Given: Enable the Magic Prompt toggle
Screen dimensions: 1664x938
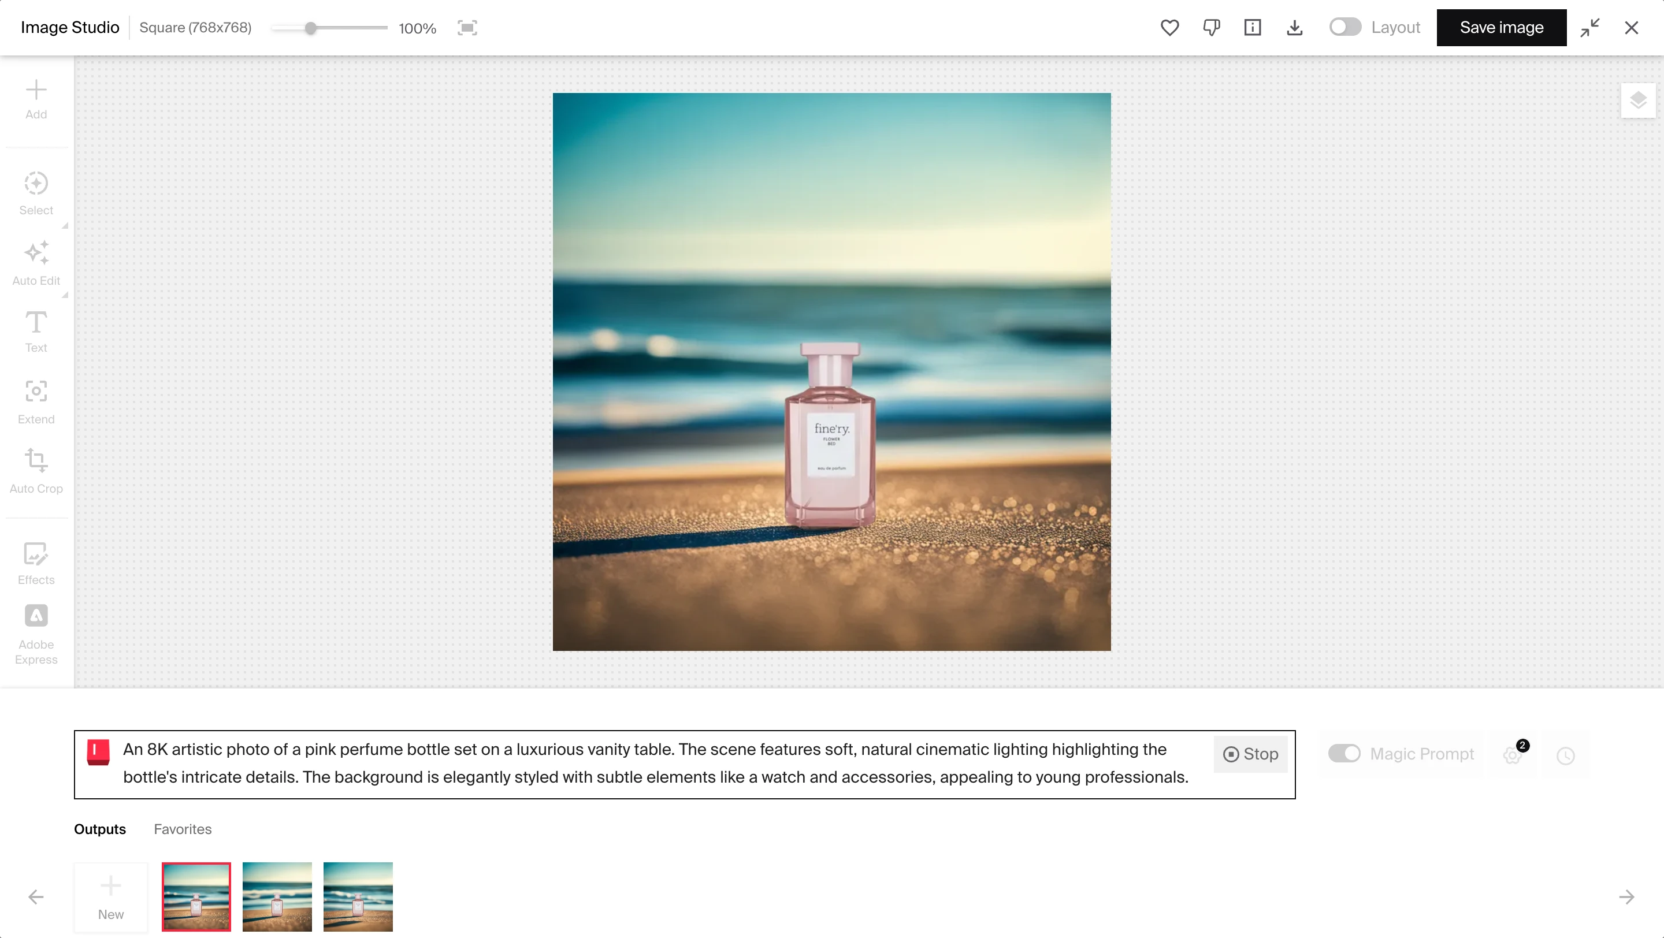Looking at the screenshot, I should point(1343,753).
